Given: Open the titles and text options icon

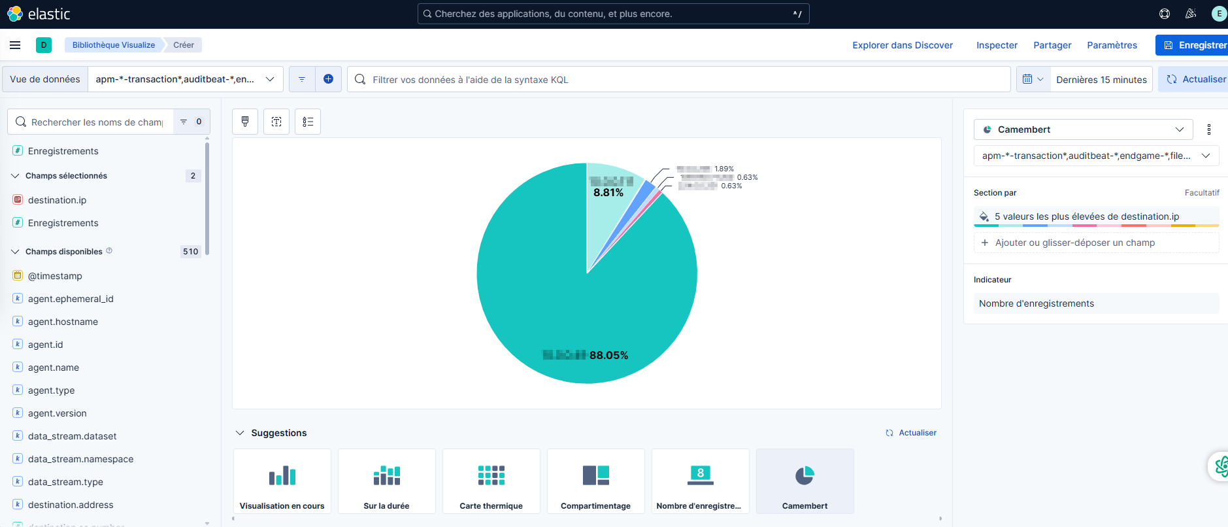Looking at the screenshot, I should tap(276, 122).
